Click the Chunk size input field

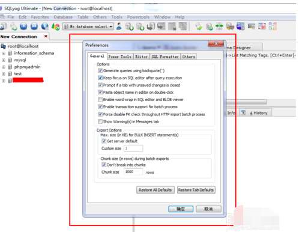133,172
